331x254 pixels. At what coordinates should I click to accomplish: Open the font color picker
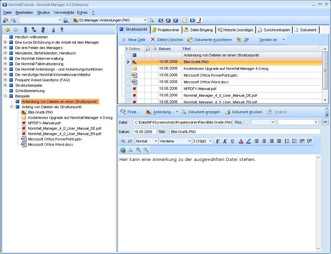click(241, 141)
